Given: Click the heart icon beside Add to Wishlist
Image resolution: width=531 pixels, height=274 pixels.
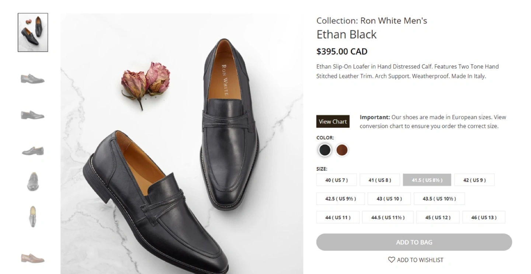Looking at the screenshot, I should [x=391, y=260].
